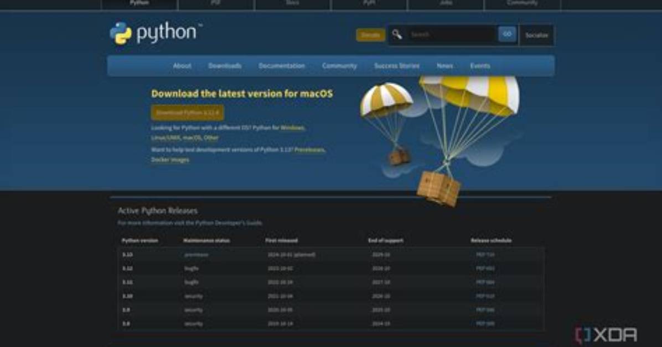Click the GO search button
Image resolution: width=662 pixels, height=347 pixels.
click(507, 34)
